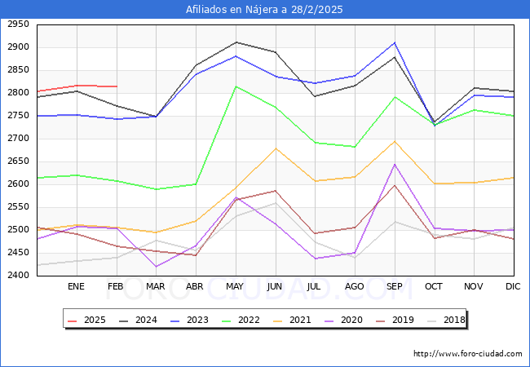Click the 2550 y-axis value
This screenshot has width=530, height=367.
point(18,207)
